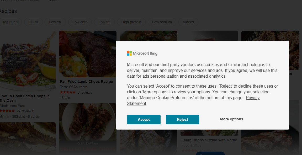Screen dimensions: 302x155
Task: Open More options for cookie preferences
Action: click(231, 119)
